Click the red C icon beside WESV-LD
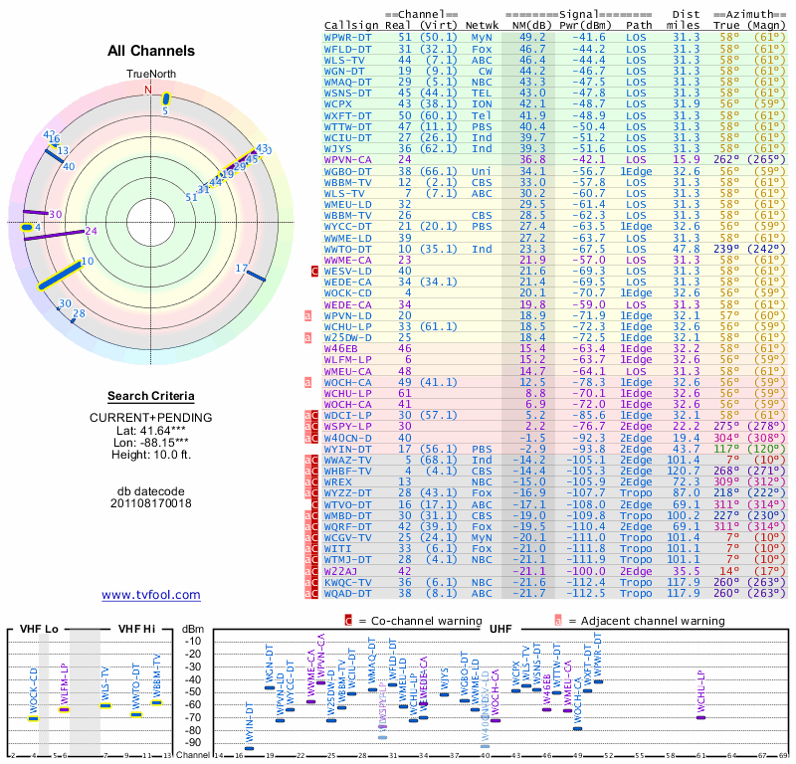 (314, 271)
